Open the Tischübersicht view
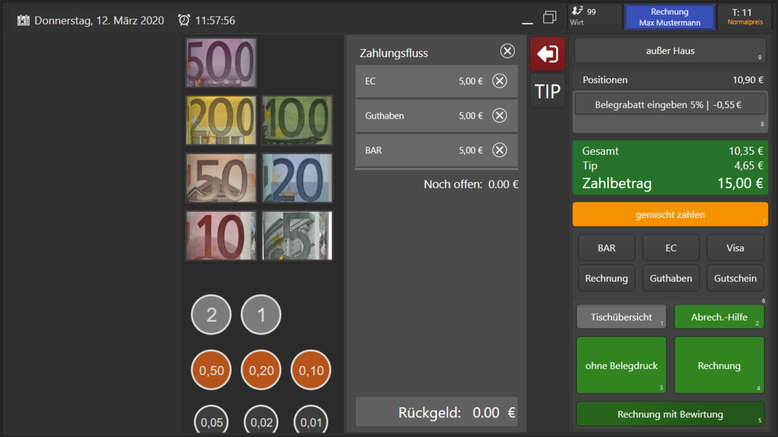 pos(621,317)
